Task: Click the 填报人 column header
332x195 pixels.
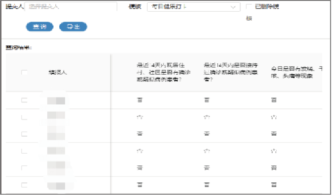Action: coord(58,72)
